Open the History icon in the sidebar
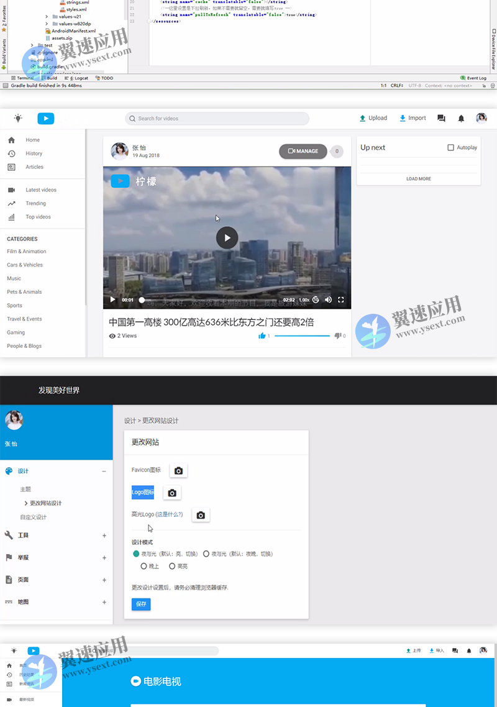Screen dimensions: 497x707 pyautogui.click(x=12, y=153)
